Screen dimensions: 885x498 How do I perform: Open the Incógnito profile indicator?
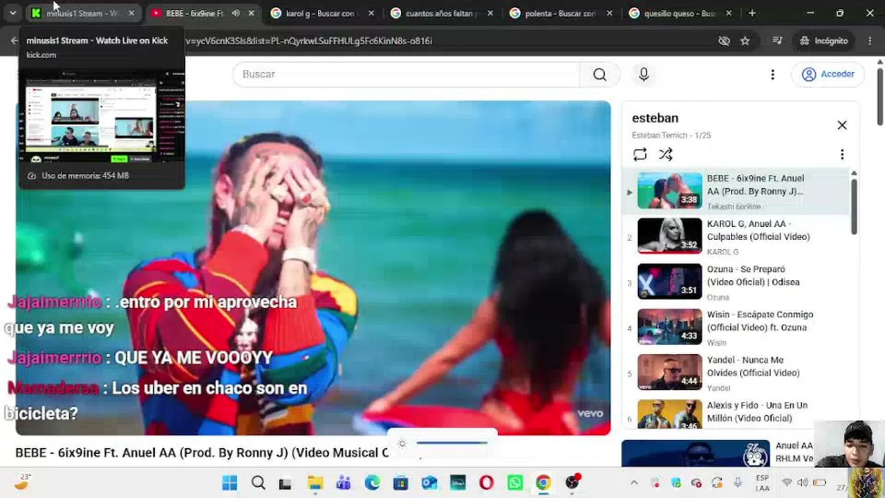823,41
